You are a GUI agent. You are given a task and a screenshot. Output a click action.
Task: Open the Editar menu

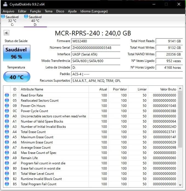(x=22, y=11)
